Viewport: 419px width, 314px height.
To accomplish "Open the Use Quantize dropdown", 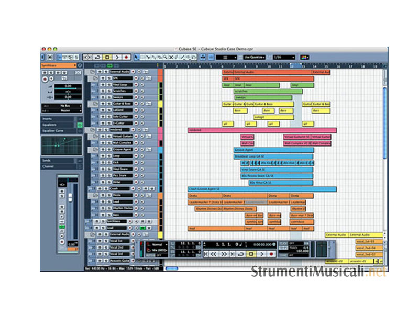I will pos(254,57).
